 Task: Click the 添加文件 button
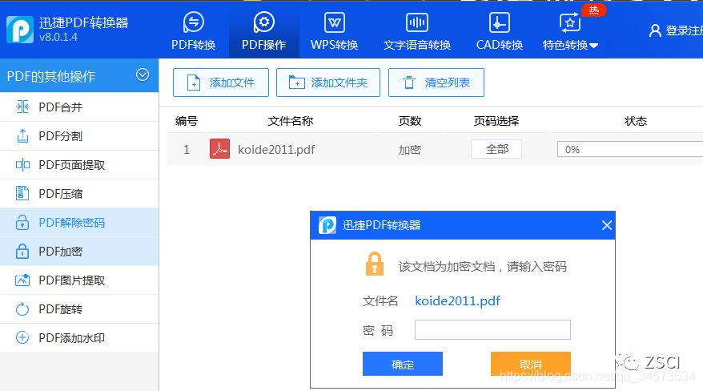click(x=221, y=83)
